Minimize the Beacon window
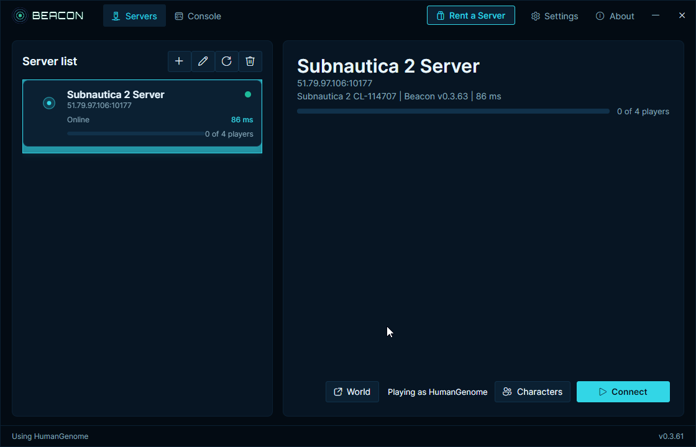 [656, 16]
